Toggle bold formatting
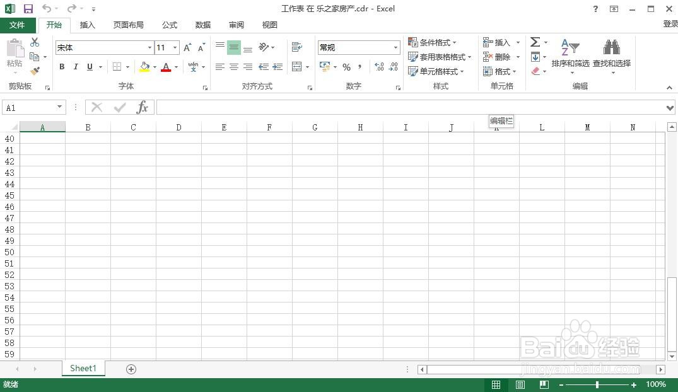The height and width of the screenshot is (392, 678). (x=61, y=67)
